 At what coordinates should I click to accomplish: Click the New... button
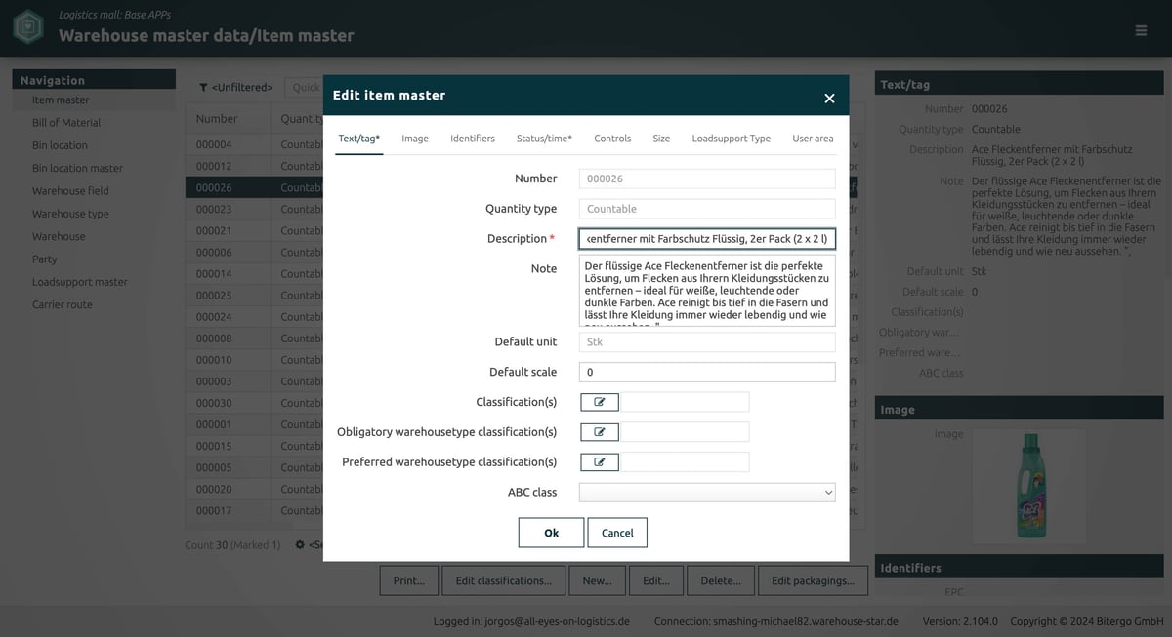click(597, 580)
